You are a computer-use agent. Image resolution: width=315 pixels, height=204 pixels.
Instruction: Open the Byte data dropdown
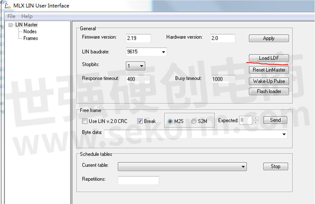click(283, 134)
